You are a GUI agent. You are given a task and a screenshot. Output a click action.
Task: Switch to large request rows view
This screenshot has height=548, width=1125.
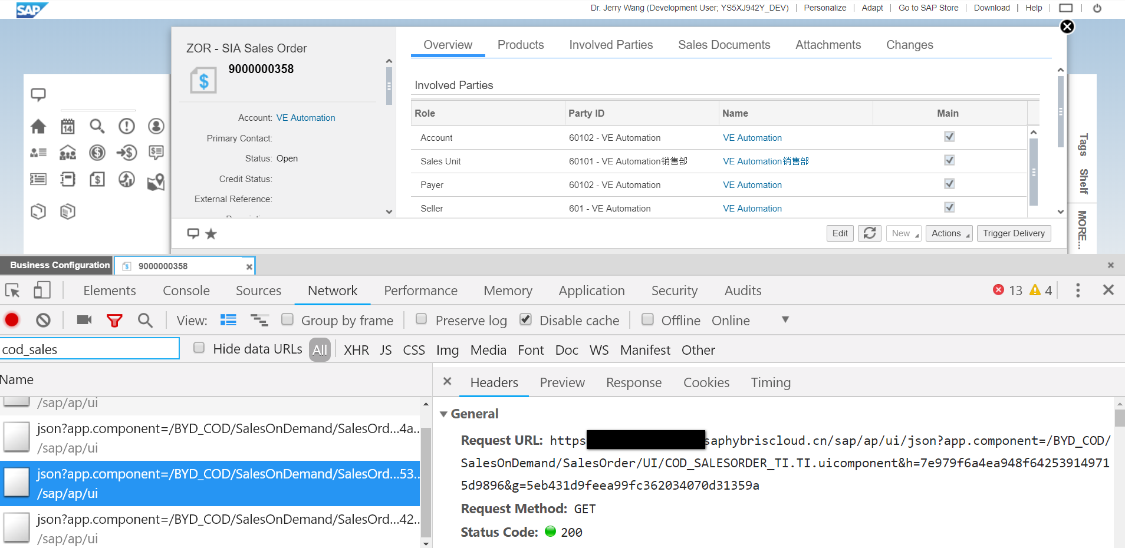coord(228,320)
